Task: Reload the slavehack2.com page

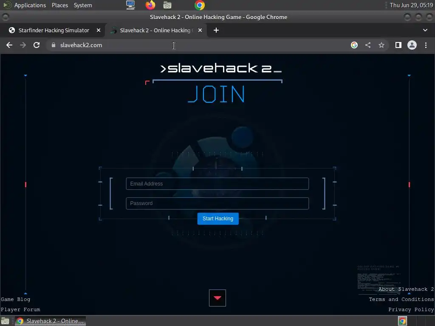Action: [x=37, y=45]
